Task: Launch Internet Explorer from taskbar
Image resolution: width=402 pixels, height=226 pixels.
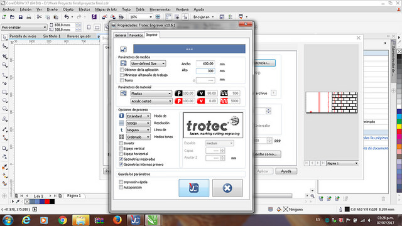Action: coord(26,220)
